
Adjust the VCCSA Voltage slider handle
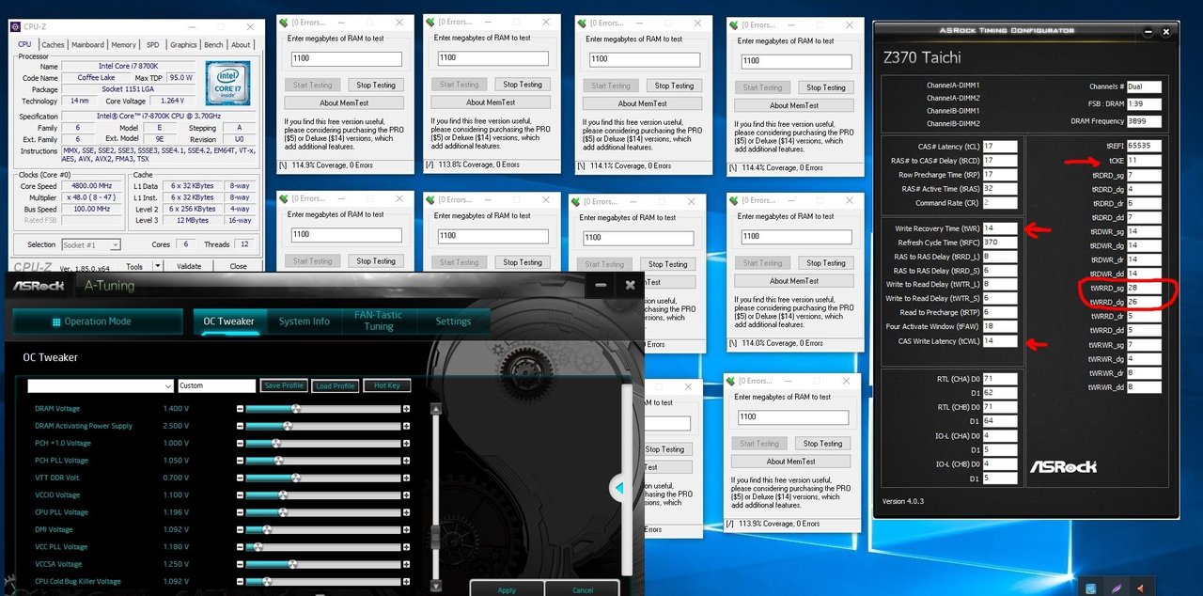[294, 564]
